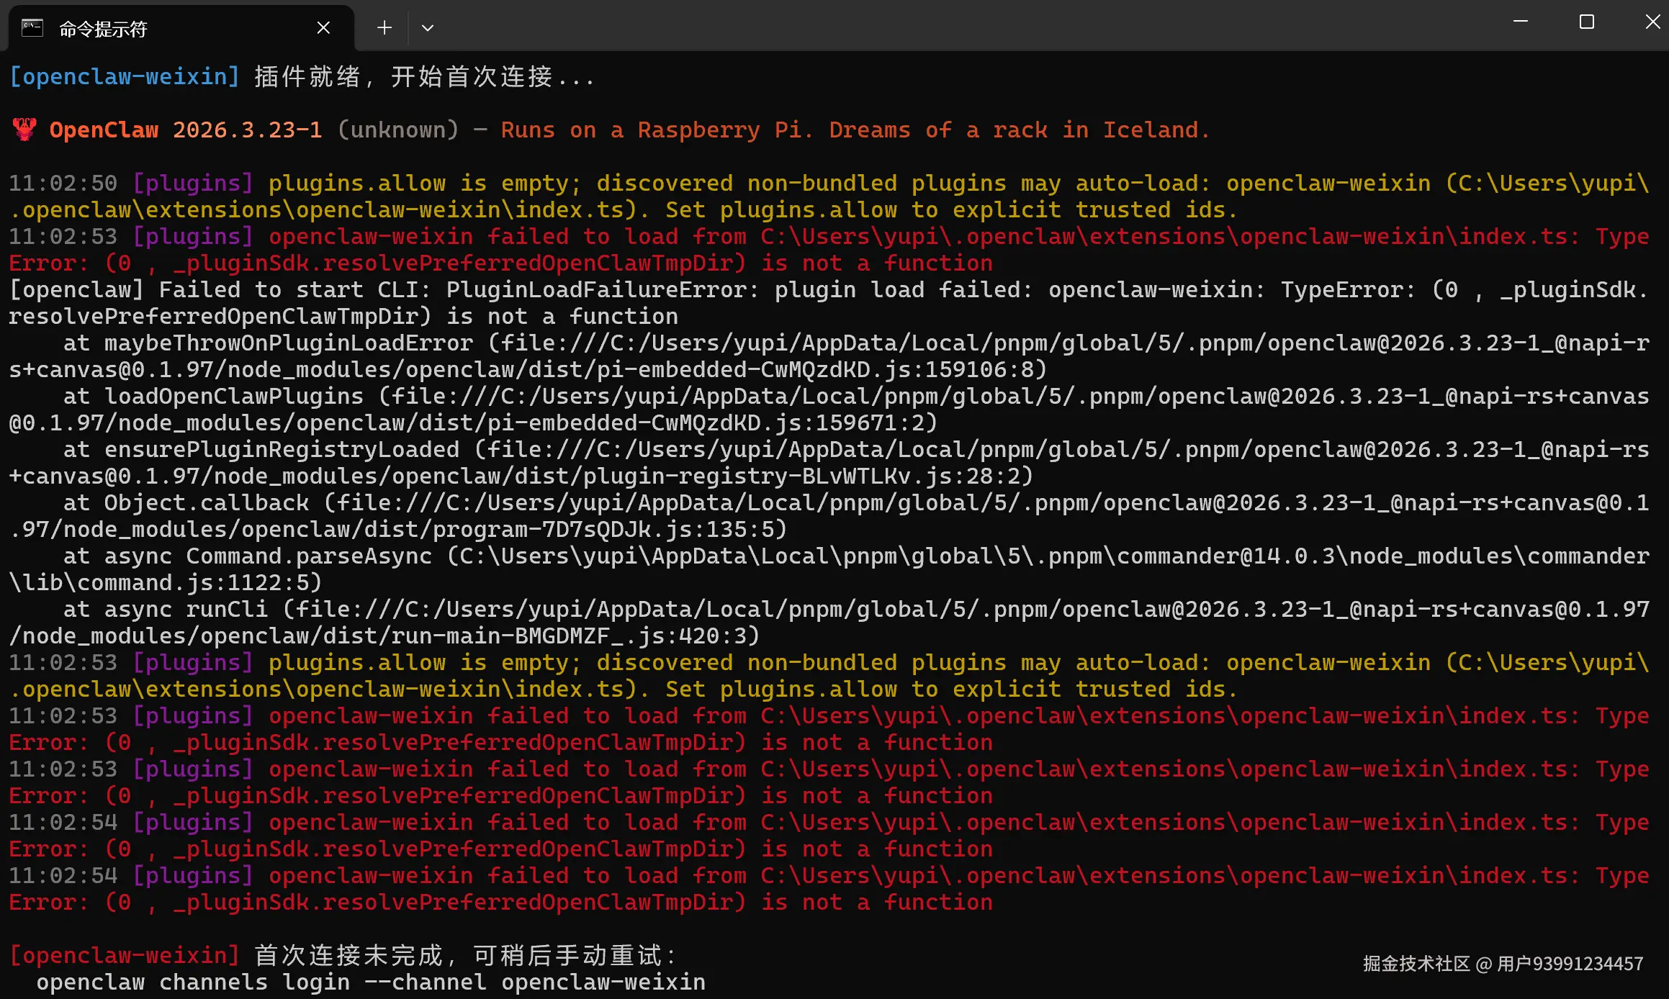The height and width of the screenshot is (999, 1669).
Task: Click 'maybeThrowOnPluginLoadError' in the stack trace
Action: tap(288, 343)
